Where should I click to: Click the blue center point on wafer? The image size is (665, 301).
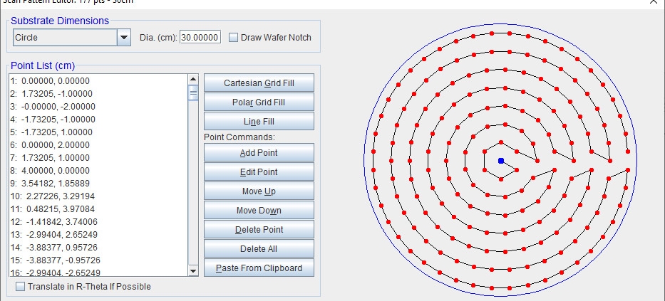pyautogui.click(x=501, y=161)
